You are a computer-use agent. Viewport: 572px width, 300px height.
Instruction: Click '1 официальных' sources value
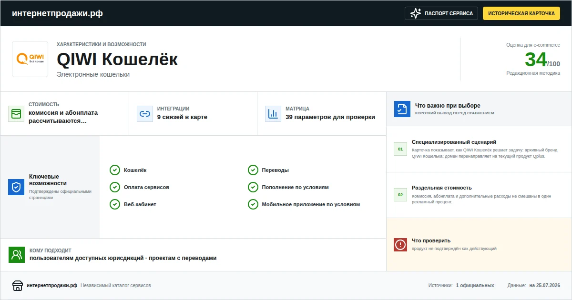pos(475,286)
